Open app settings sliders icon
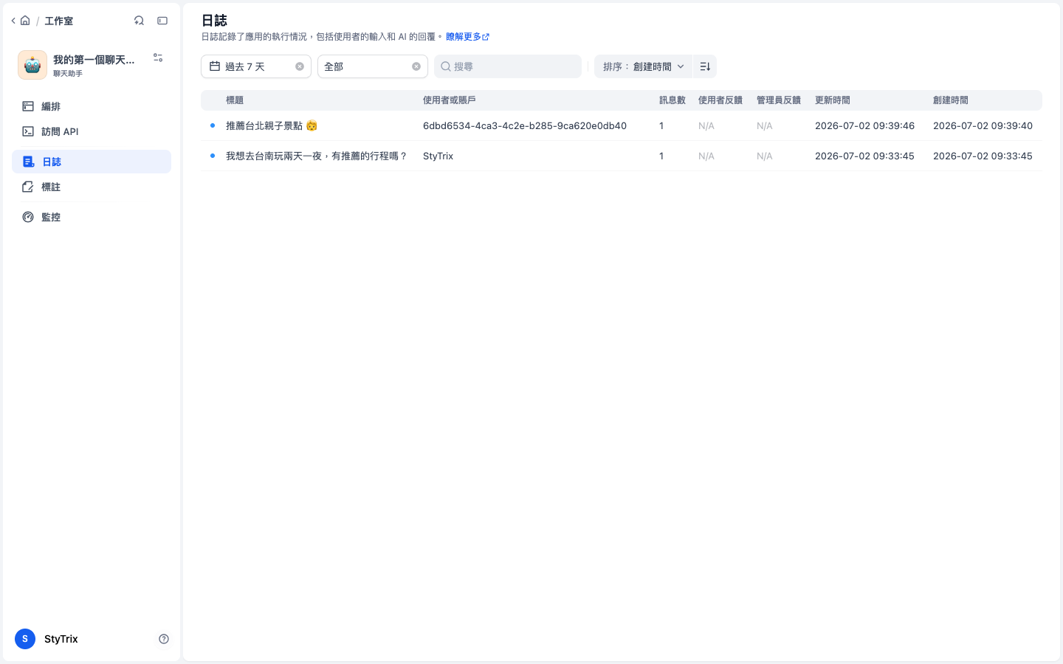This screenshot has height=664, width=1063. pyautogui.click(x=158, y=58)
